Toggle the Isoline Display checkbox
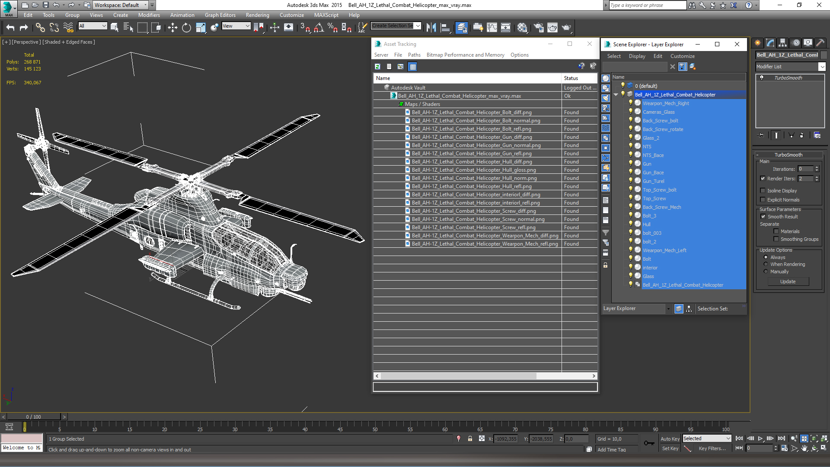The image size is (830, 467). (x=763, y=191)
